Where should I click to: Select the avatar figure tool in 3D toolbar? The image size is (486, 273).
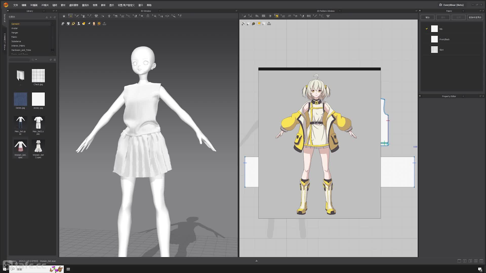[x=109, y=16]
